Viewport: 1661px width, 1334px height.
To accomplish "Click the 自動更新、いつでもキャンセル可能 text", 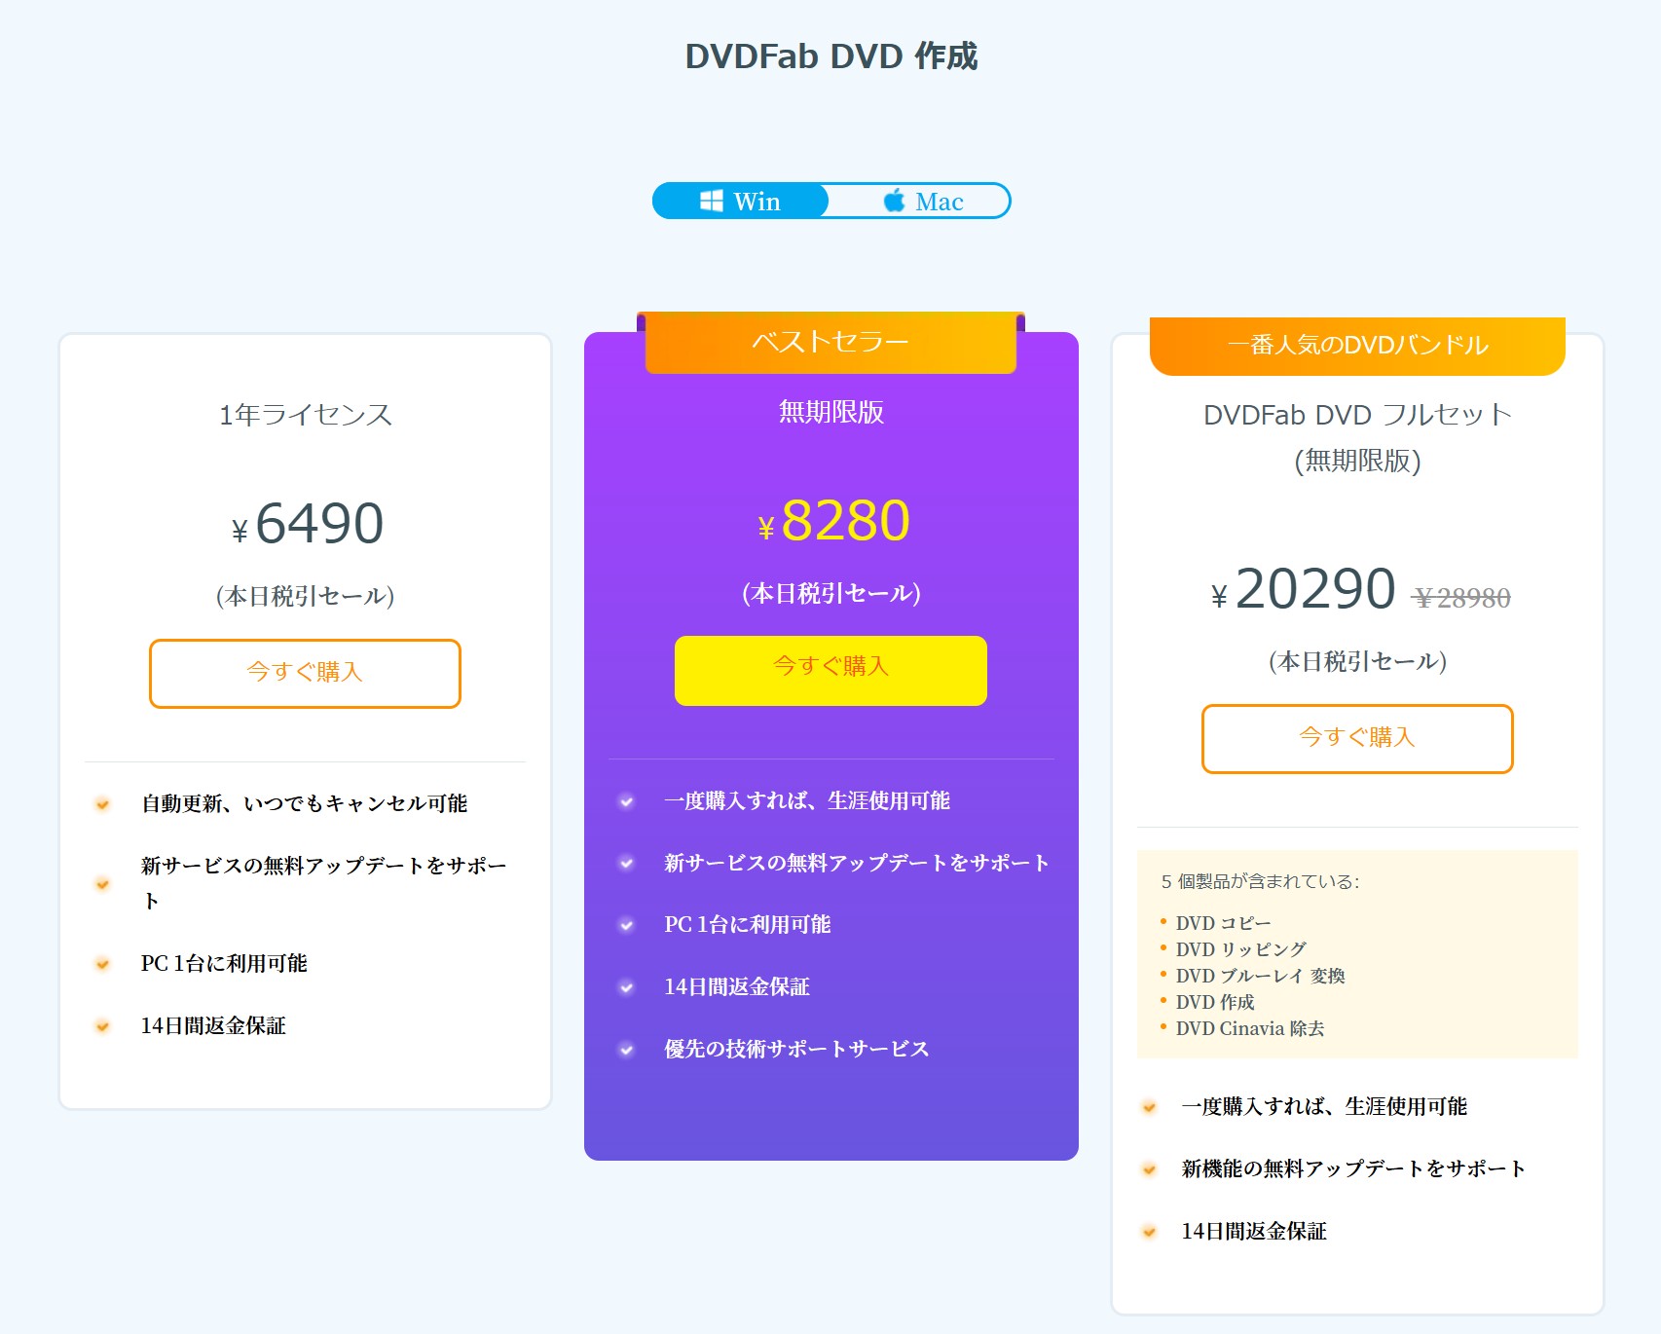I will click(304, 803).
